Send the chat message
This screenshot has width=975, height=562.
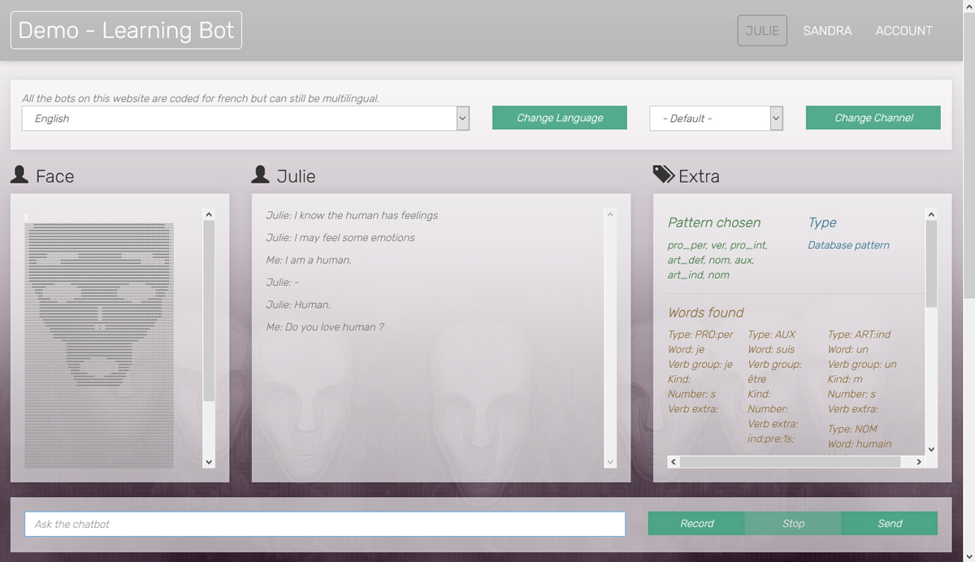[890, 524]
